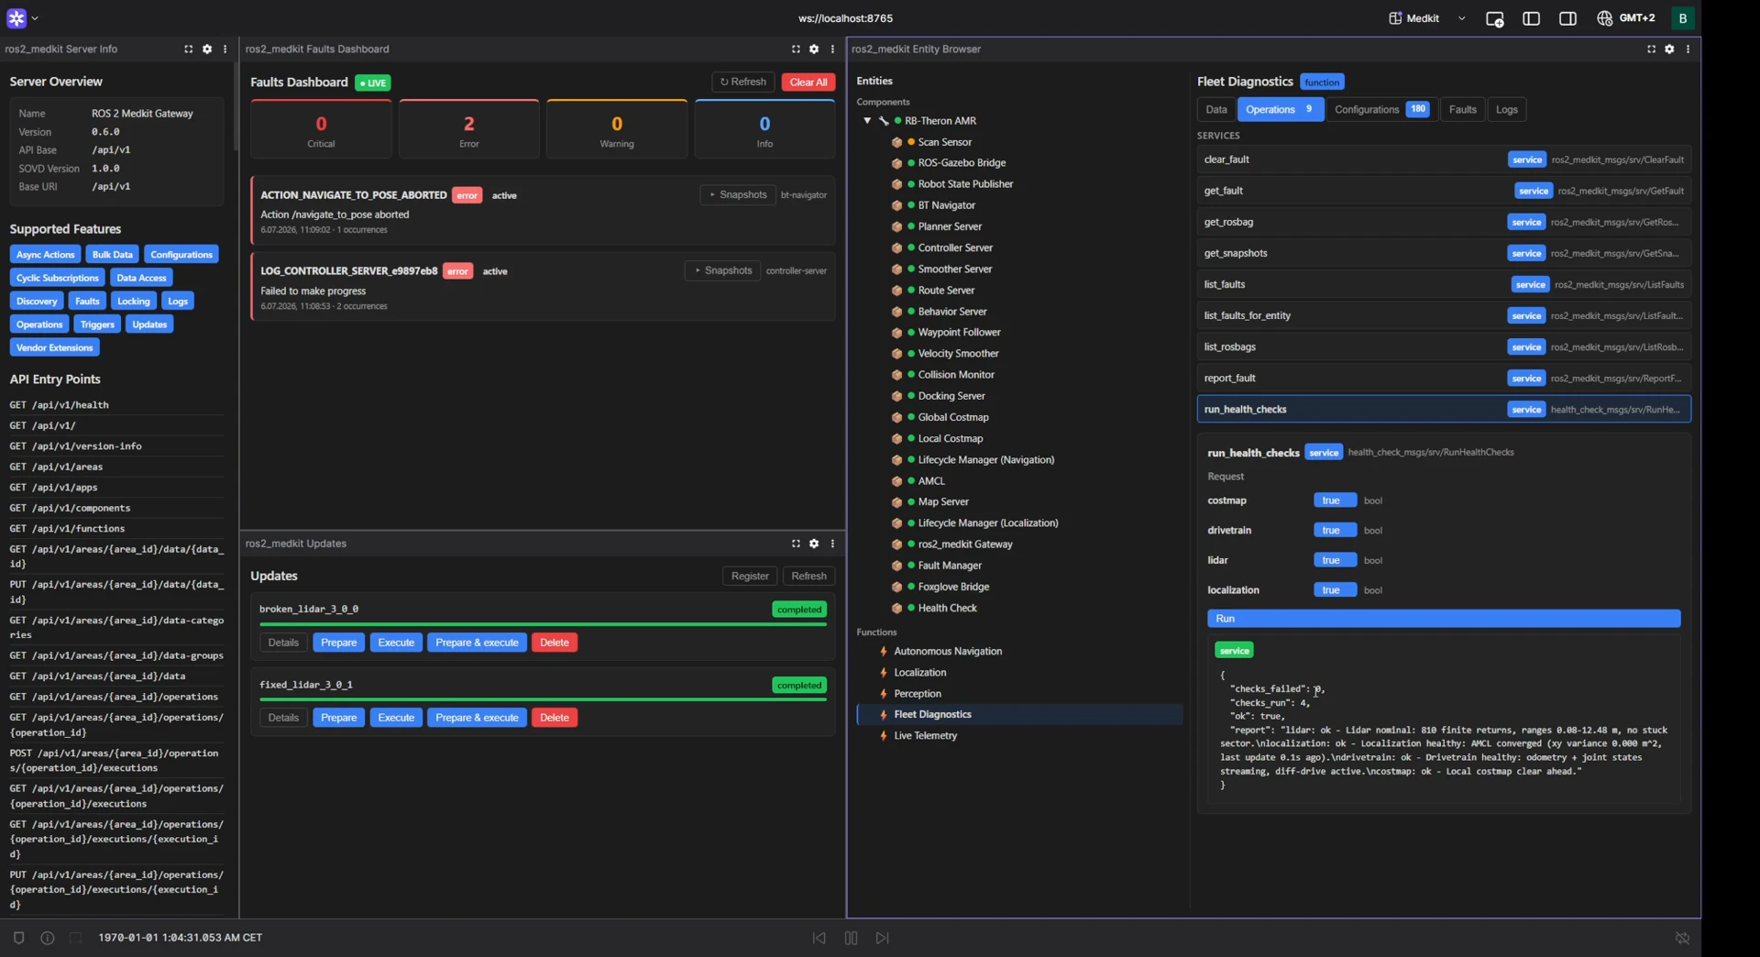Click the Autonomous Navigation function bolt icon
Viewport: 1760px width, 957px height.
(884, 652)
